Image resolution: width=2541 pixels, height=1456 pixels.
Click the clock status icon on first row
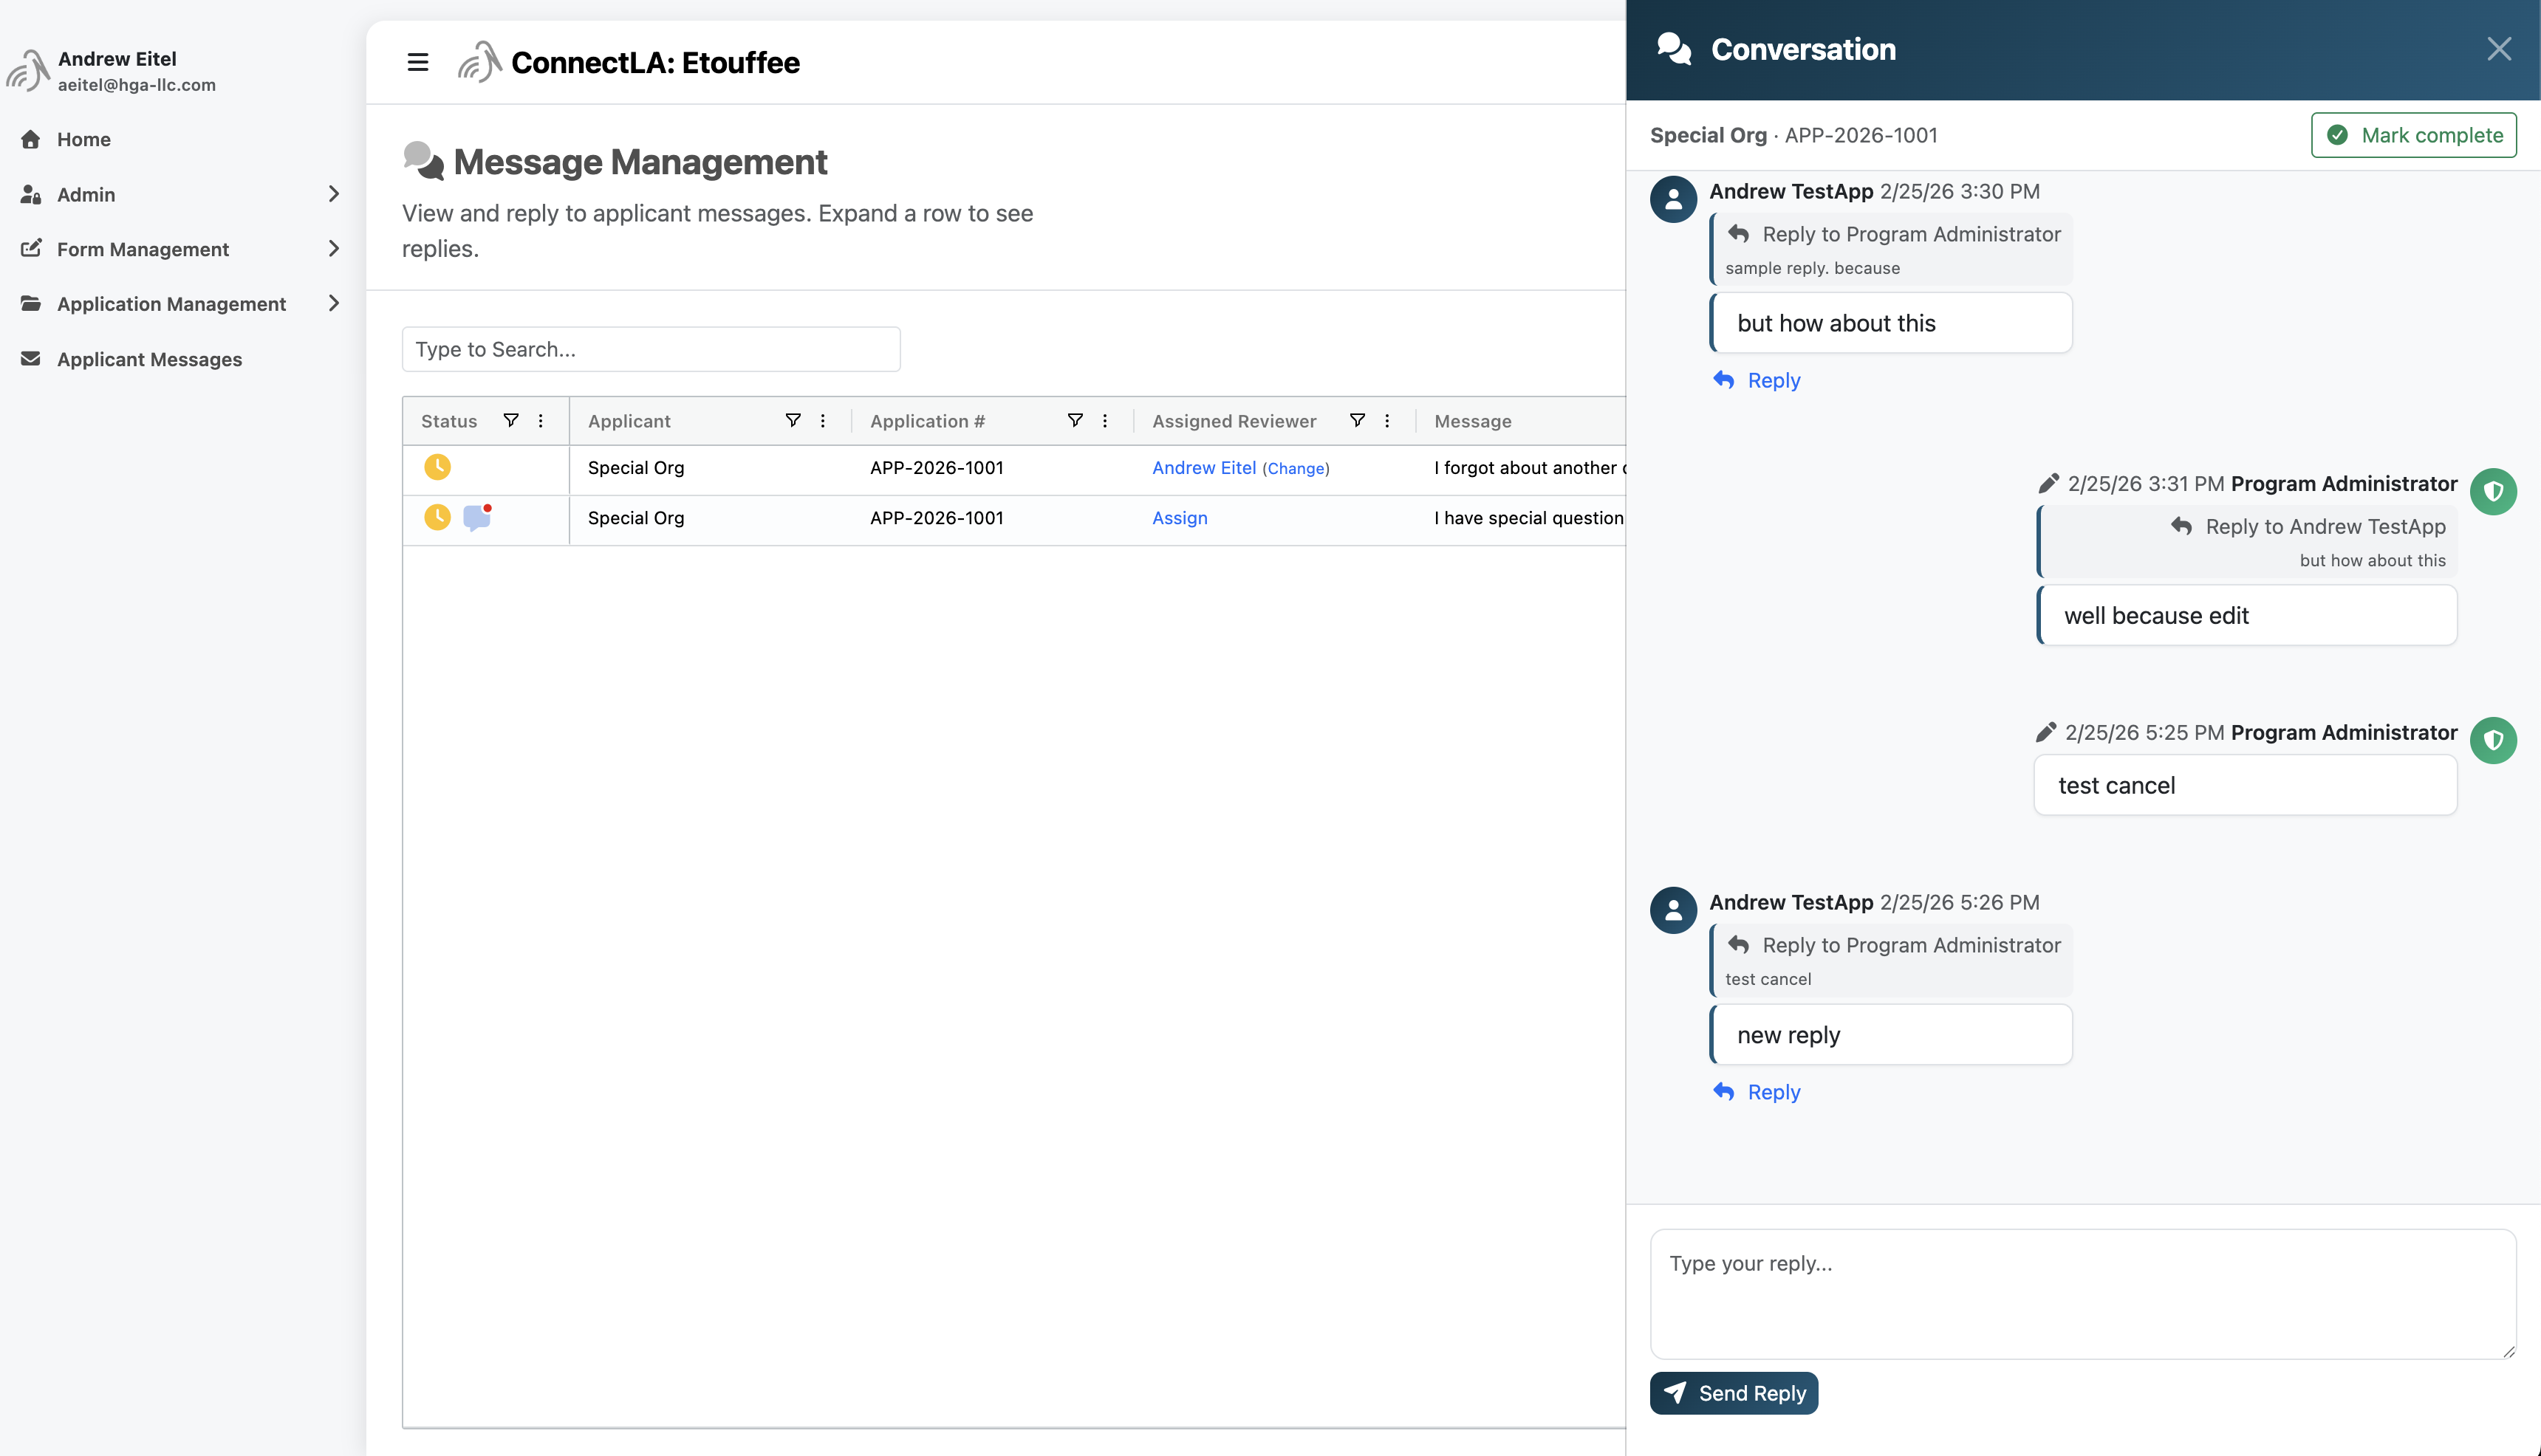438,467
